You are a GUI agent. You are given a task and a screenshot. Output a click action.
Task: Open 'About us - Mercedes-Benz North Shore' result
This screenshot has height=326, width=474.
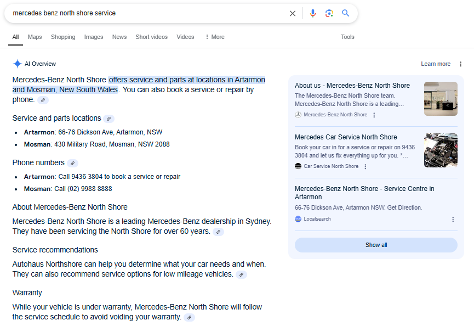pos(352,86)
